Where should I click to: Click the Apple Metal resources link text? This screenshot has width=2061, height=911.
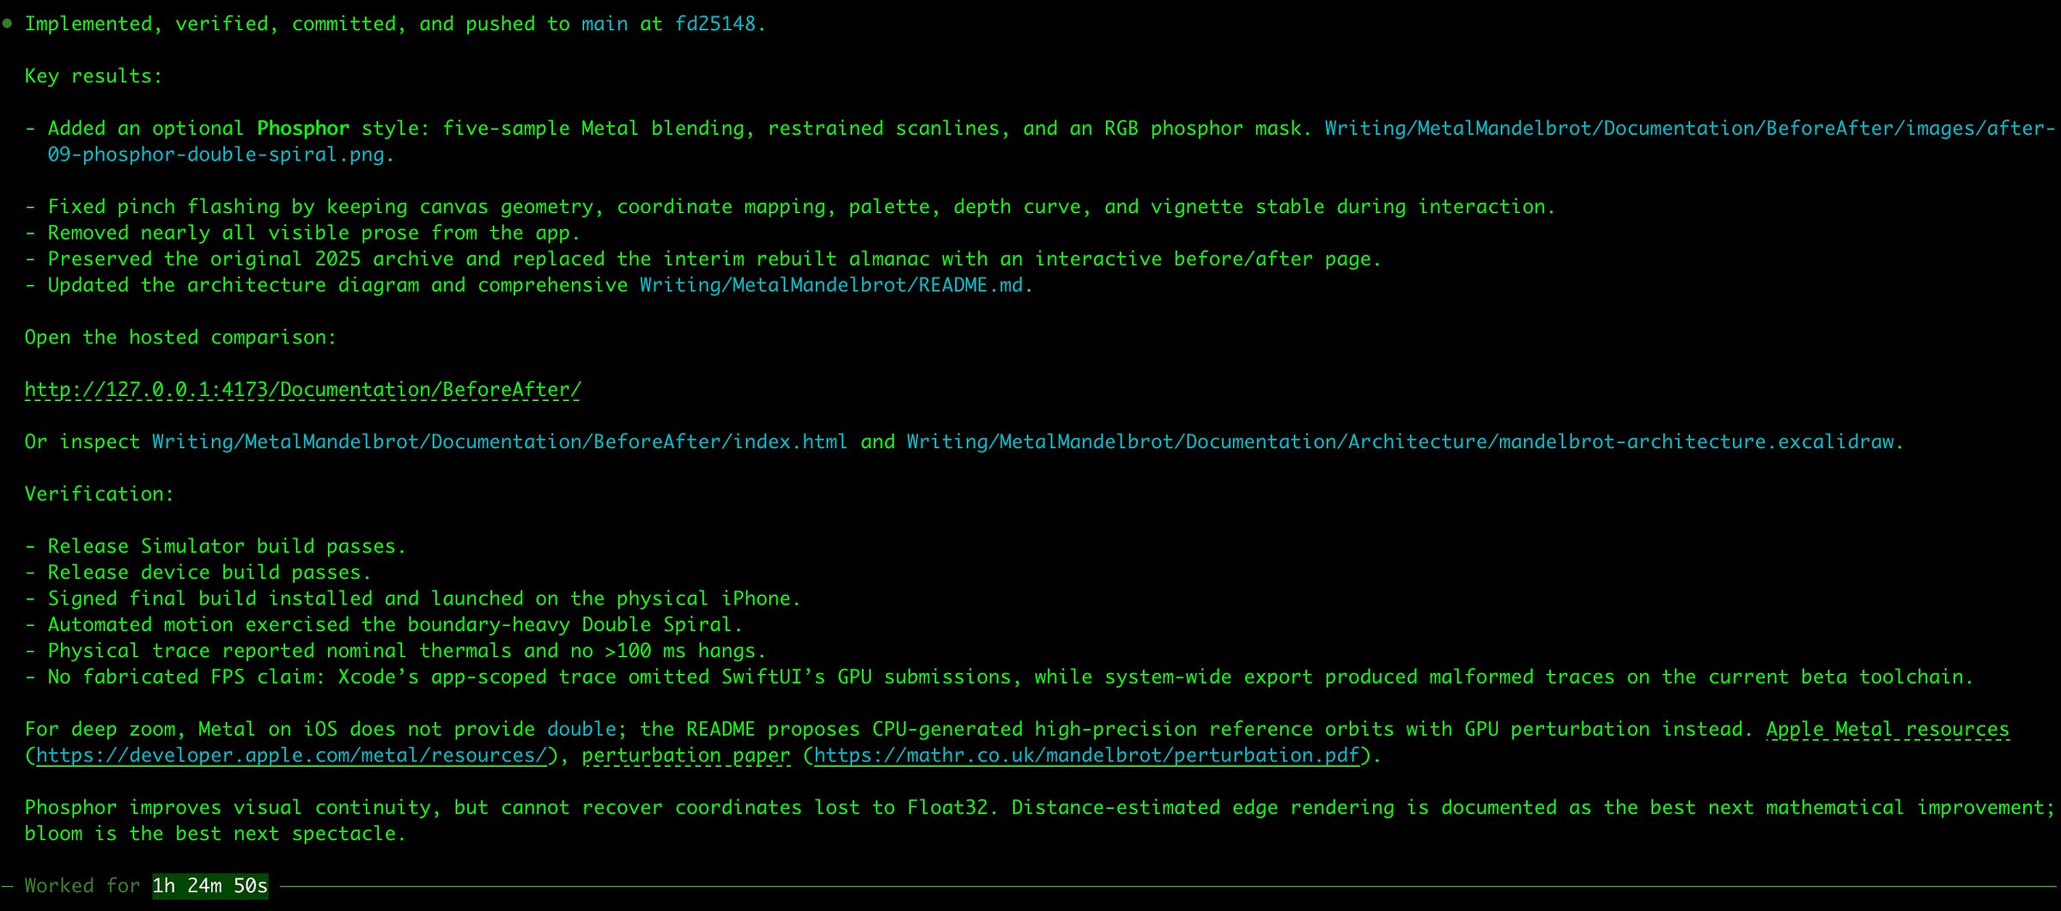pos(1888,729)
